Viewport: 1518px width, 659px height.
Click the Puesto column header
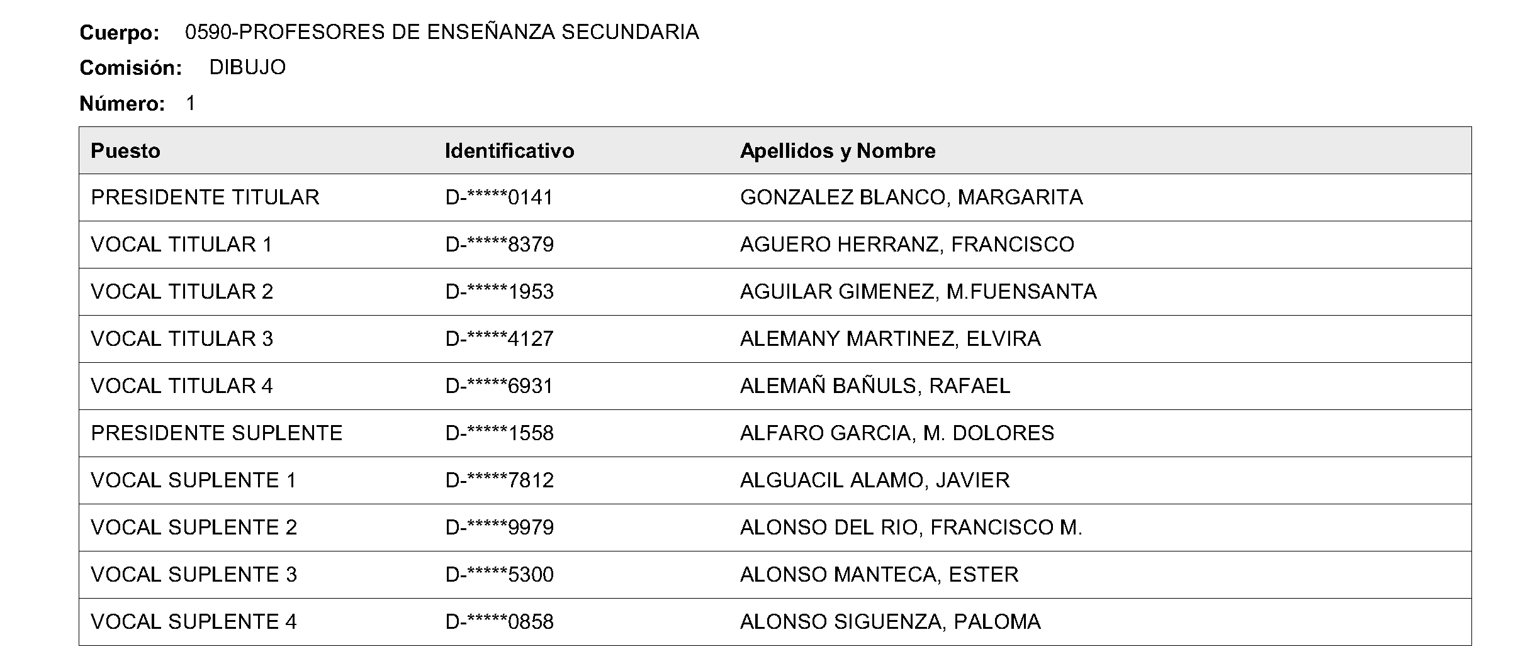tap(125, 151)
